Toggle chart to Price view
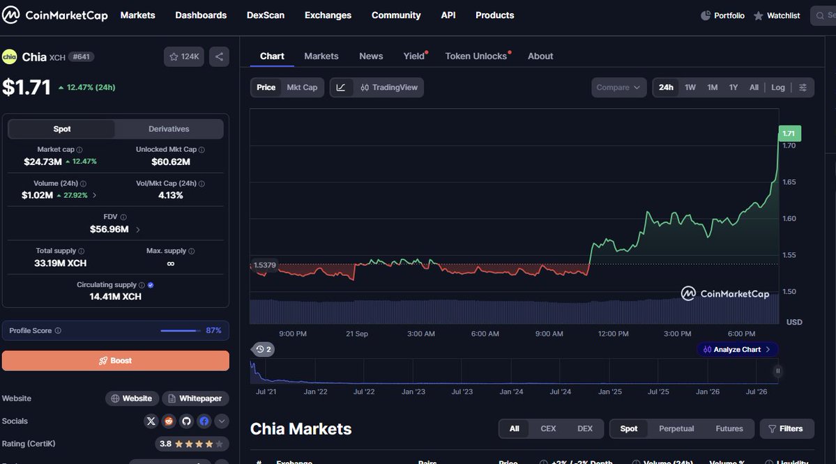The width and height of the screenshot is (836, 464). pos(266,87)
